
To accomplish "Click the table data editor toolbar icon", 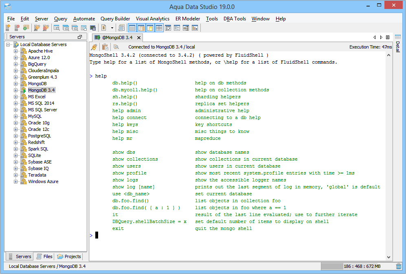I will 83,28.
